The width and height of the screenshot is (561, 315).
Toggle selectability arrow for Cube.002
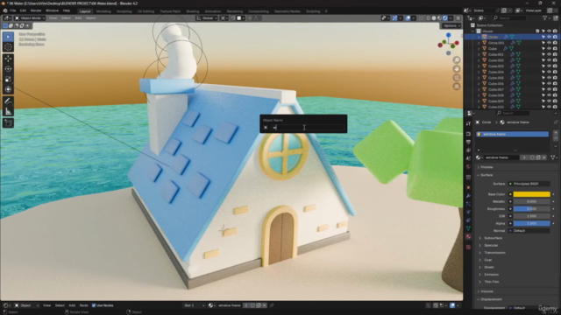tap(543, 60)
